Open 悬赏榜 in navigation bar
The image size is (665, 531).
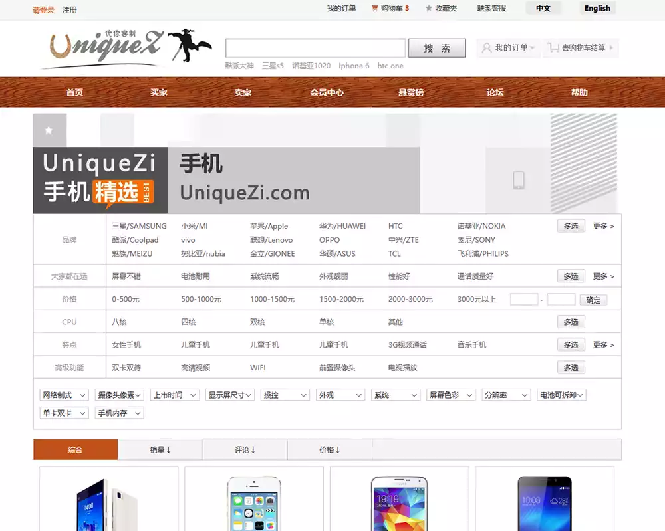tap(411, 92)
